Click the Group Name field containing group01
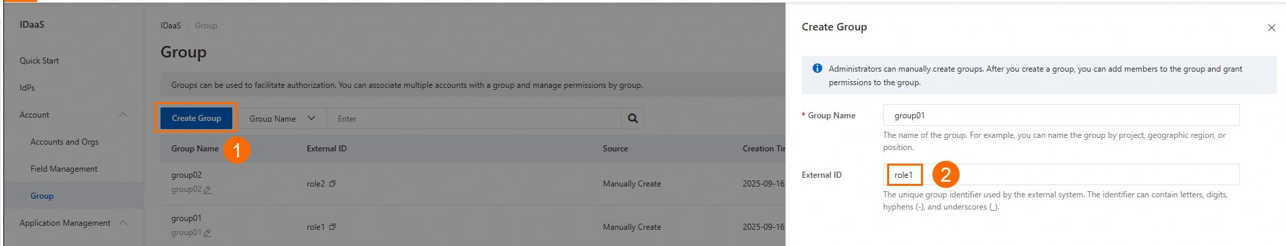The height and width of the screenshot is (246, 1286). click(1061, 115)
